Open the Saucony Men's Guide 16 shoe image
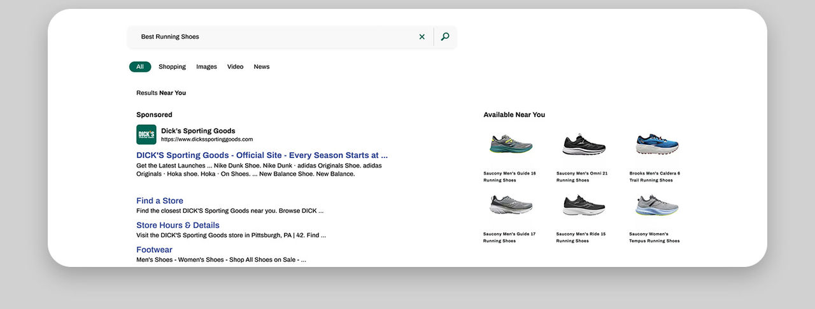The height and width of the screenshot is (309, 815). point(511,145)
